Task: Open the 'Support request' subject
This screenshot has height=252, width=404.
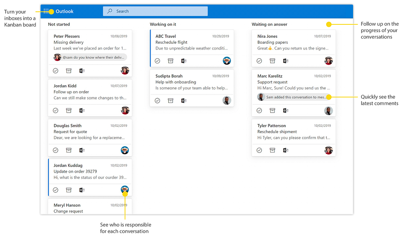Action: point(272,82)
